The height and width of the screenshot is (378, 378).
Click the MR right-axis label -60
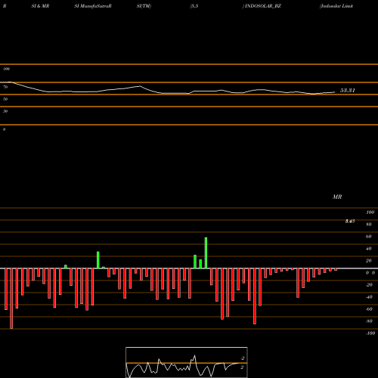(x=369, y=309)
